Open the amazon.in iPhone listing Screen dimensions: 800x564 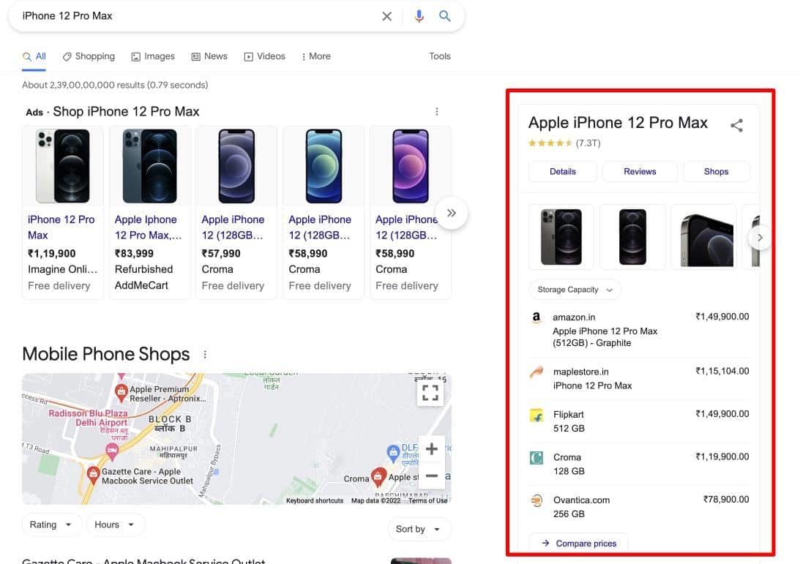point(605,331)
